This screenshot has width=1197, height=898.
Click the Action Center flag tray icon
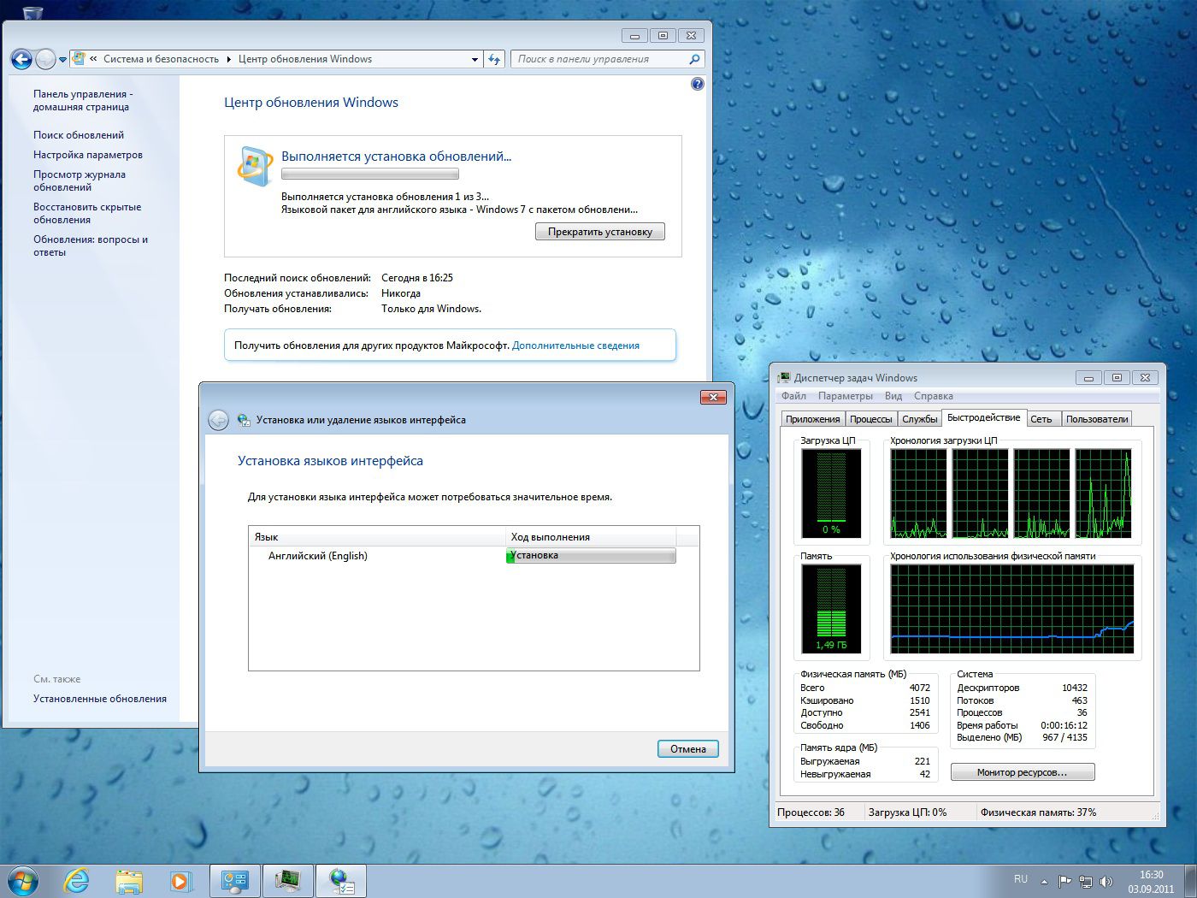[x=1064, y=881]
